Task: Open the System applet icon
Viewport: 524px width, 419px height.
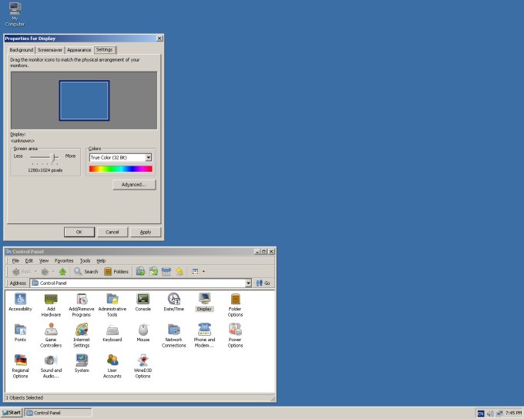Action: click(x=82, y=364)
